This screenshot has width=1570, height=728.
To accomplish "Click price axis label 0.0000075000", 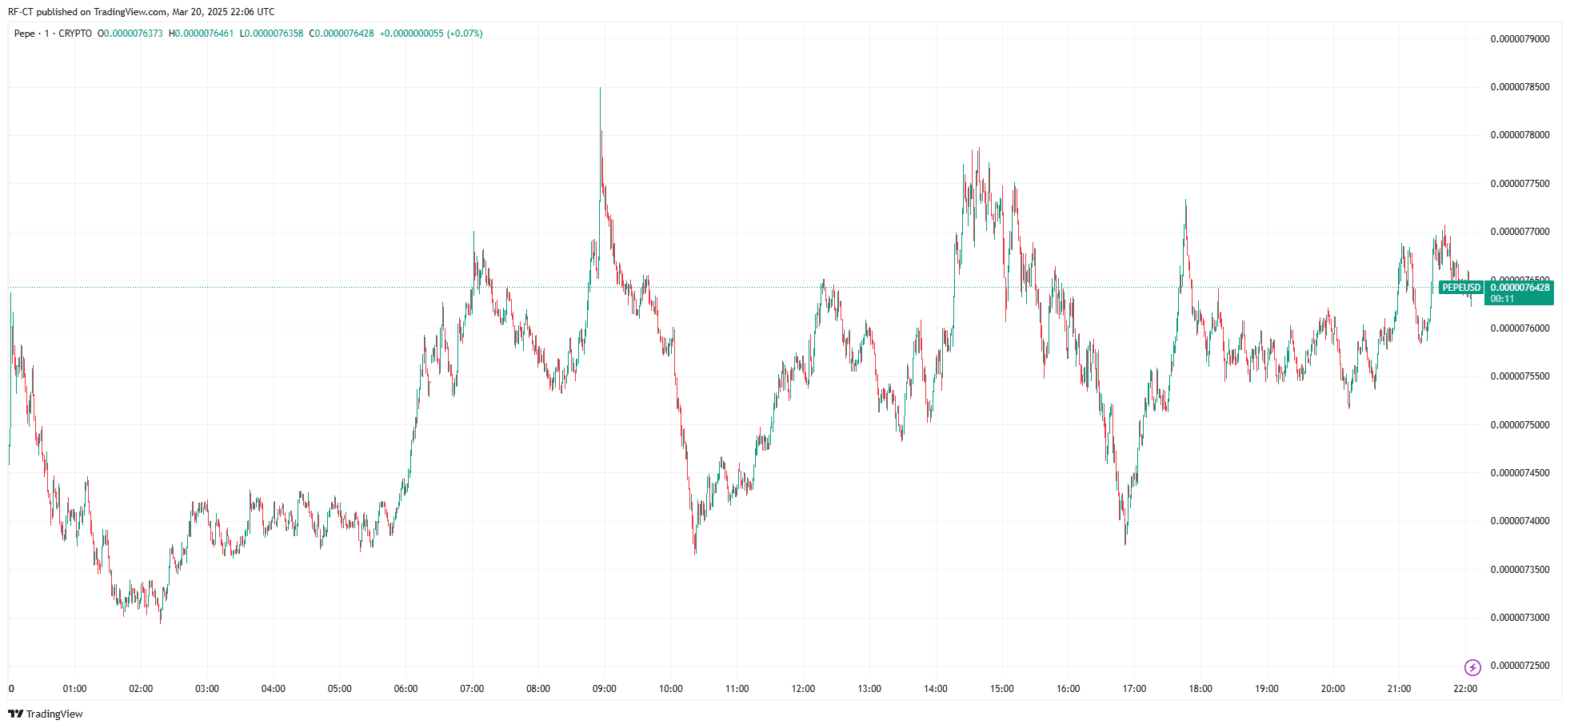I will coord(1520,425).
